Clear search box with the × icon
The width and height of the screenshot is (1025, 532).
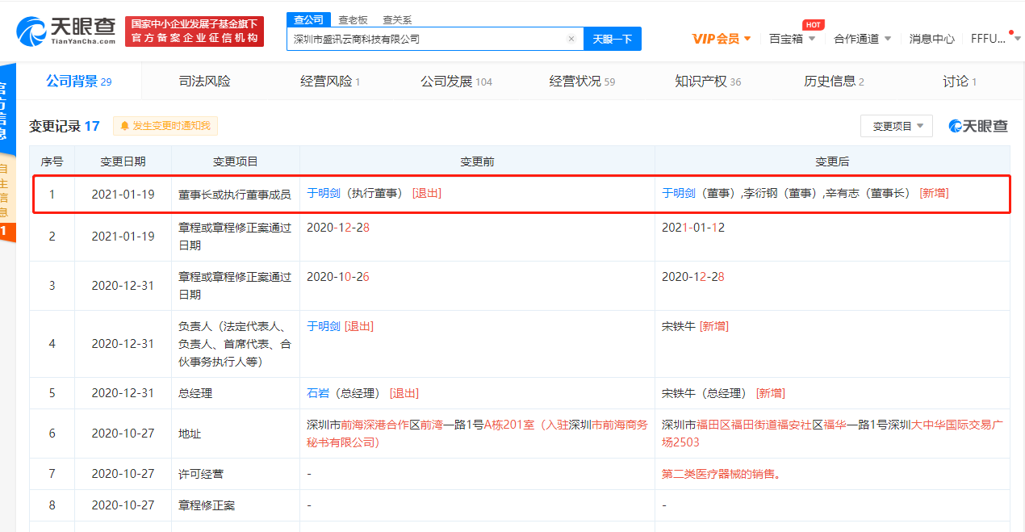(571, 38)
